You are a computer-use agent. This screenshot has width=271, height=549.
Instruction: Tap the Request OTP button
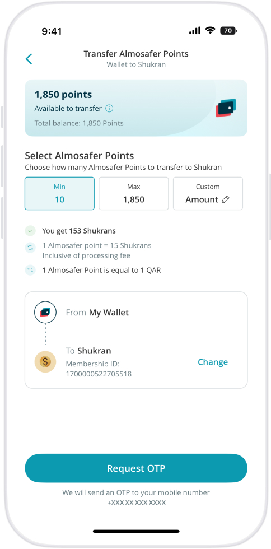[x=136, y=468]
